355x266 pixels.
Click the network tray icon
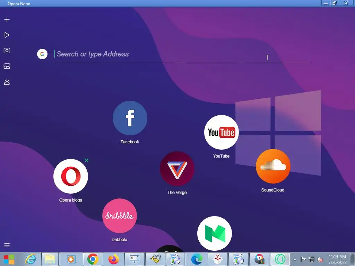(x=312, y=259)
